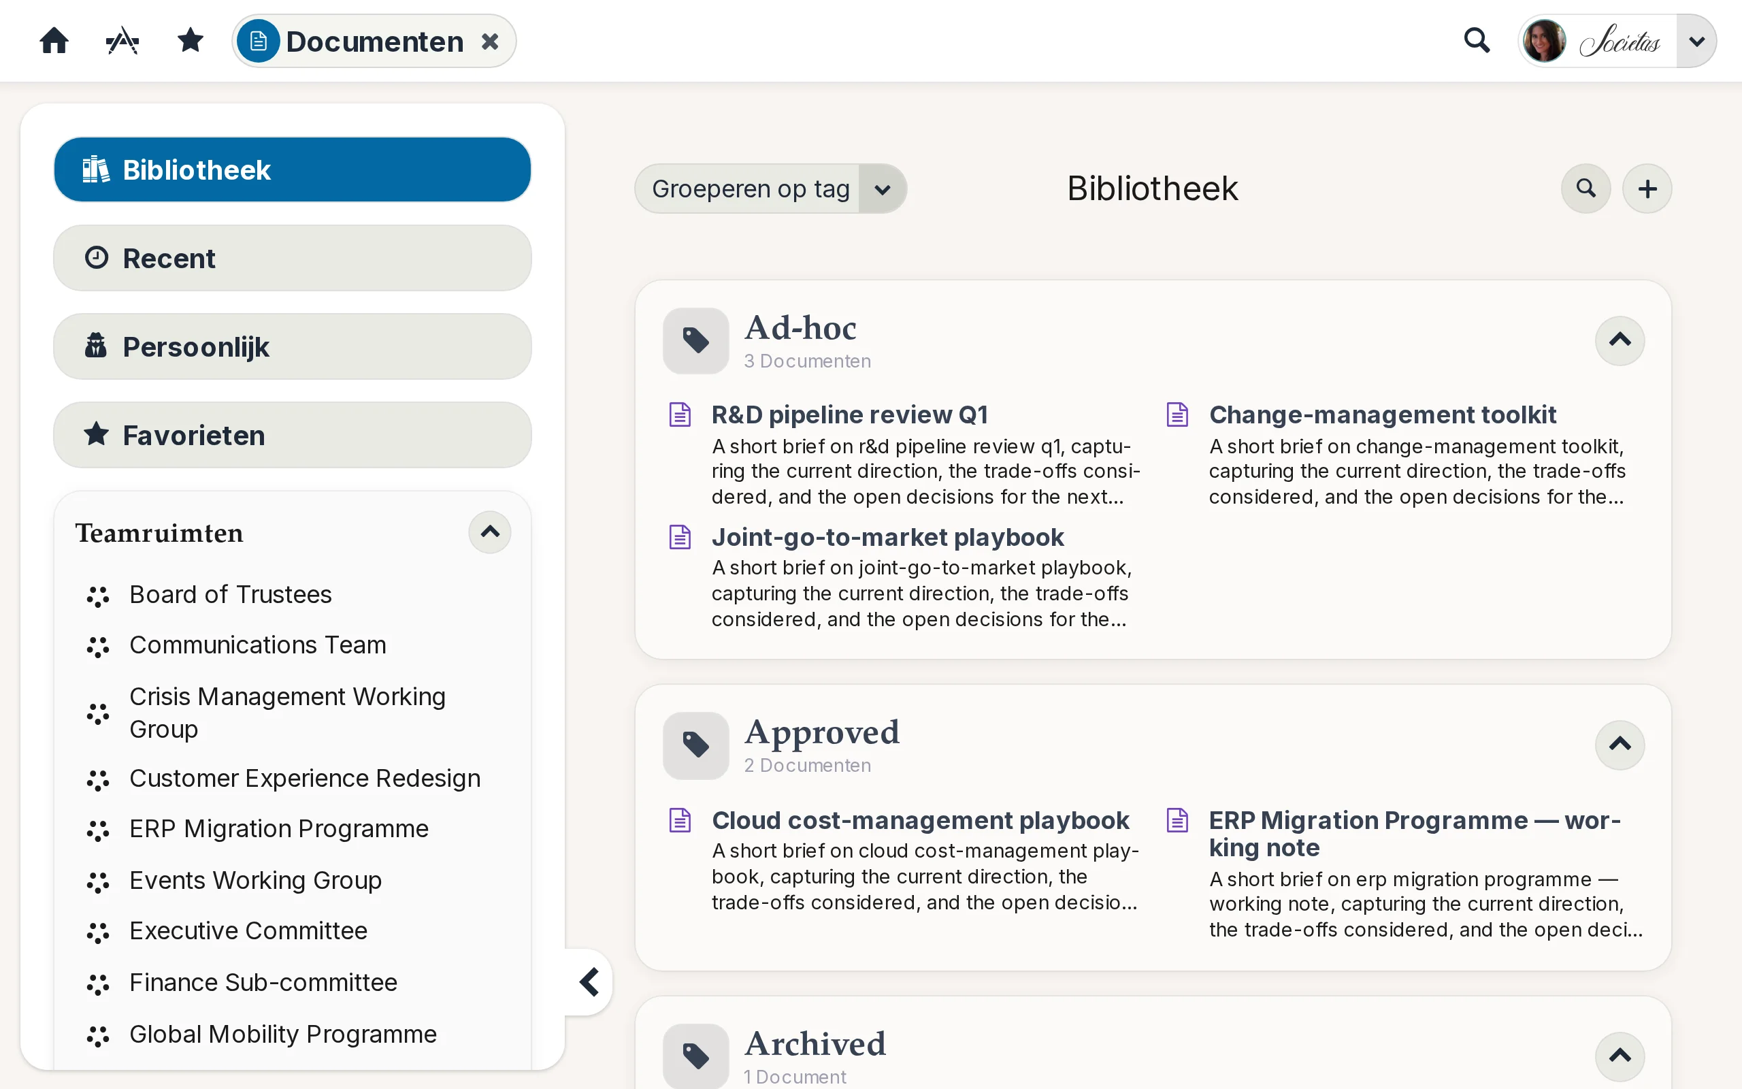The height and width of the screenshot is (1089, 1742).
Task: Click the user avatar picture
Action: 1543,41
